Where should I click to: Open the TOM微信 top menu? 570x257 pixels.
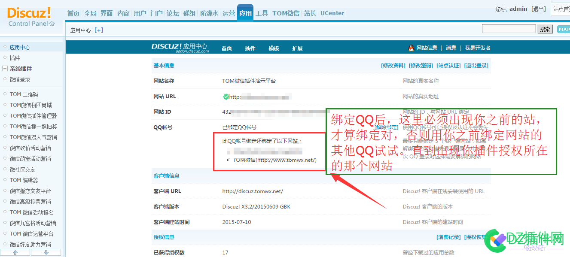[x=286, y=13]
